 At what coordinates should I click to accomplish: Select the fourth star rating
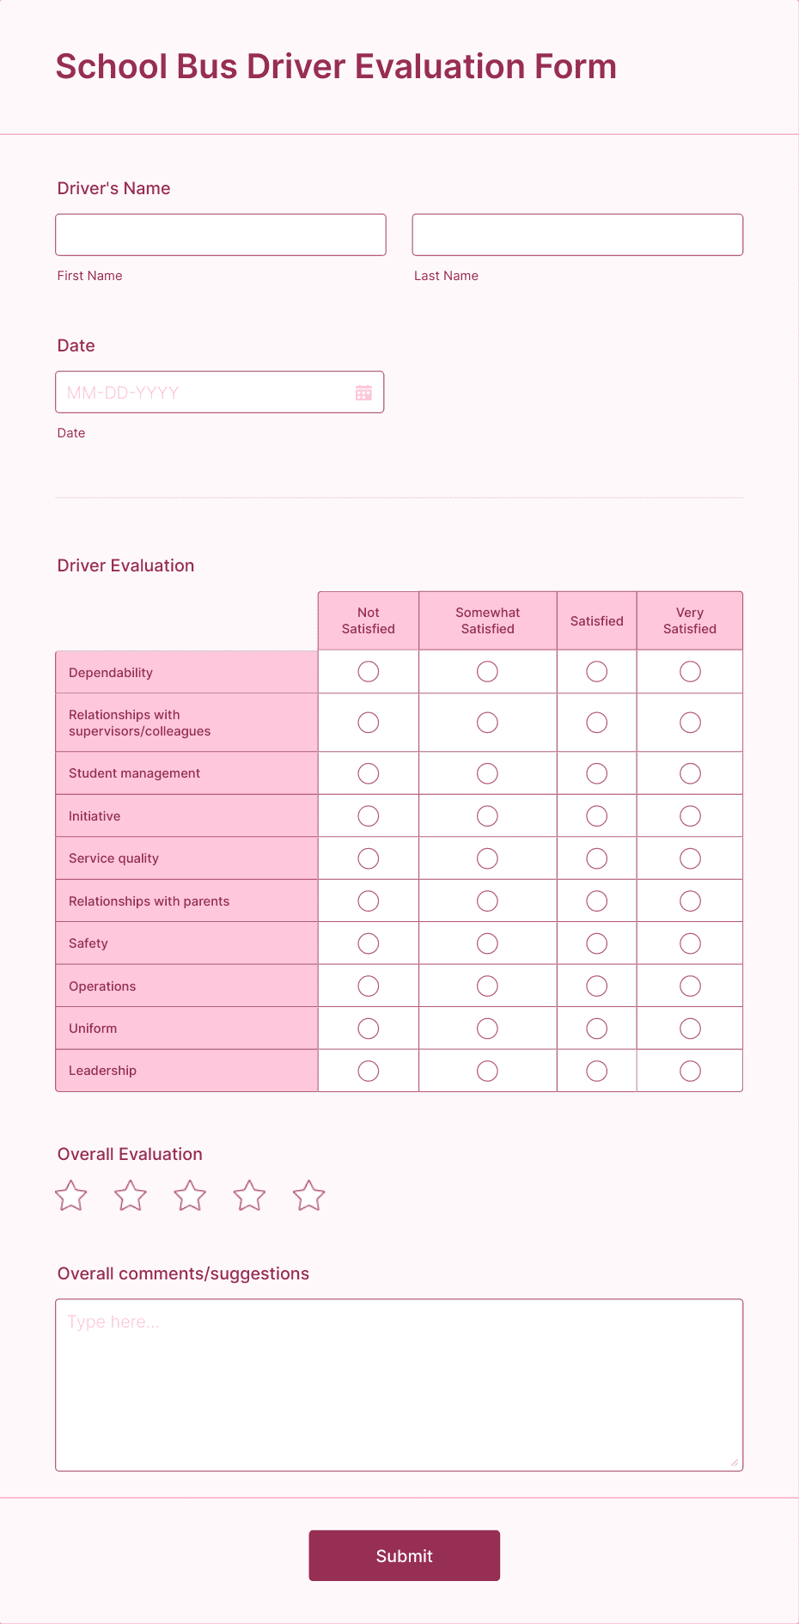click(x=249, y=1195)
